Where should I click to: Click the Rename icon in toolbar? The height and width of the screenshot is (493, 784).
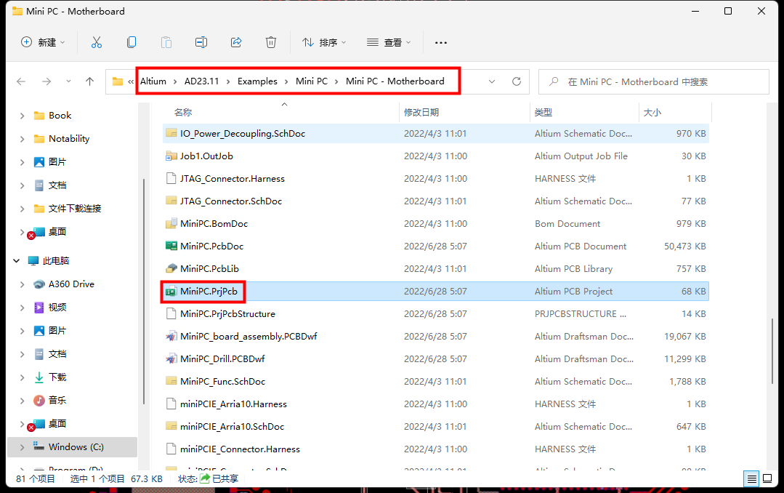(x=201, y=42)
